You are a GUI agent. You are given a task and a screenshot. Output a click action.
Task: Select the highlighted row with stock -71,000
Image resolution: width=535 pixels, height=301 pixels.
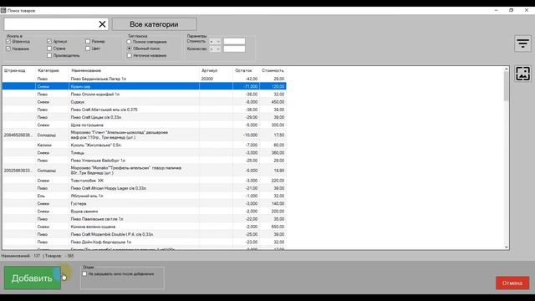[x=145, y=86]
